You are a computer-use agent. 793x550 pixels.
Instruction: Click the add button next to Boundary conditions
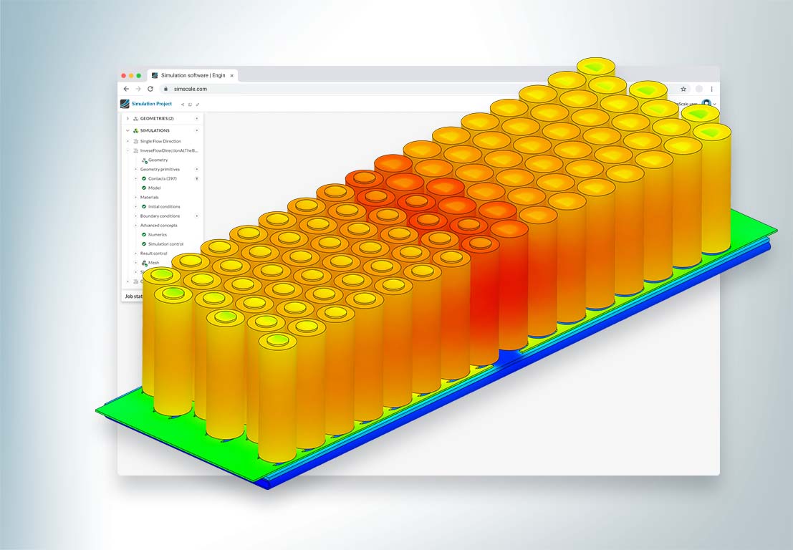pyautogui.click(x=197, y=216)
